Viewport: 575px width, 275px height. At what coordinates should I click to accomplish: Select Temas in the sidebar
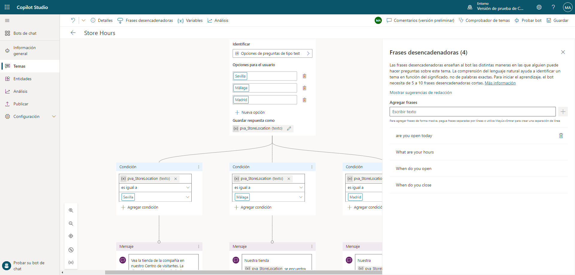(x=30, y=66)
